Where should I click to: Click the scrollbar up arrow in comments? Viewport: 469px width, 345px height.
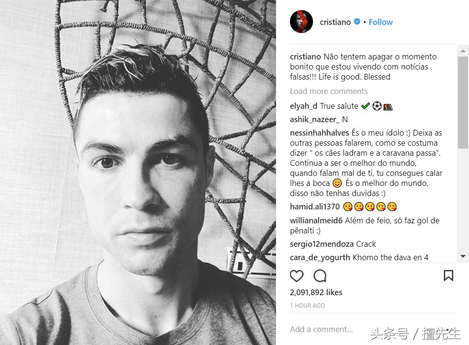463,51
